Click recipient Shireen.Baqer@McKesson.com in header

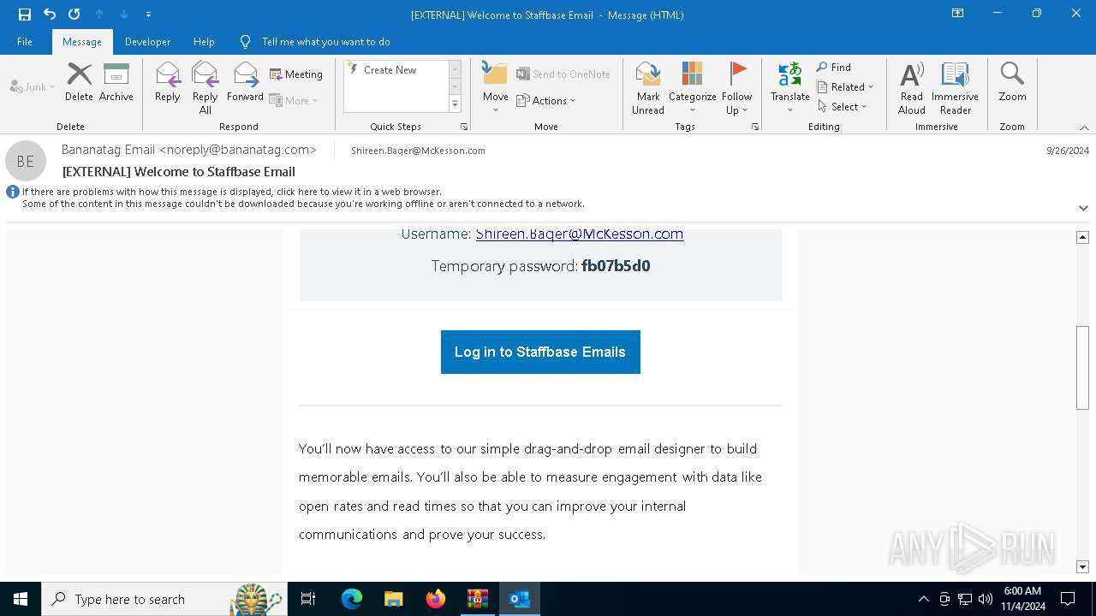[x=418, y=151]
